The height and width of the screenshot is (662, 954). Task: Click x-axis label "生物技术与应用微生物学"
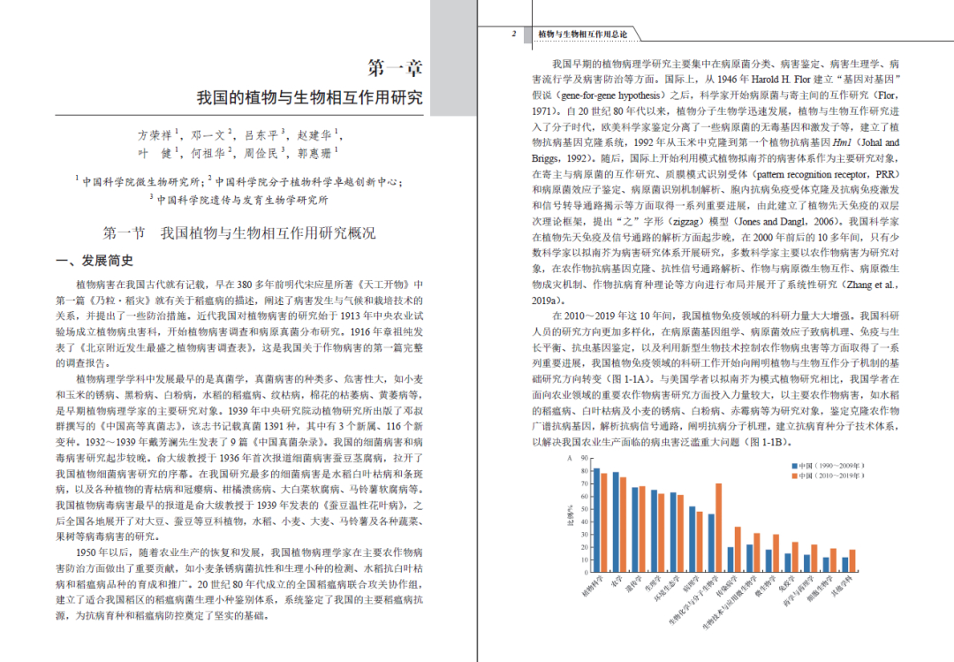coord(731,601)
